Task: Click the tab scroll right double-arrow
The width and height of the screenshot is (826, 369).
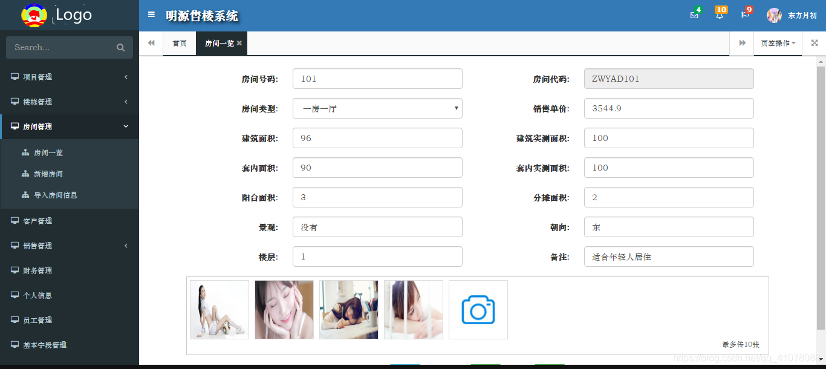Action: (x=742, y=43)
